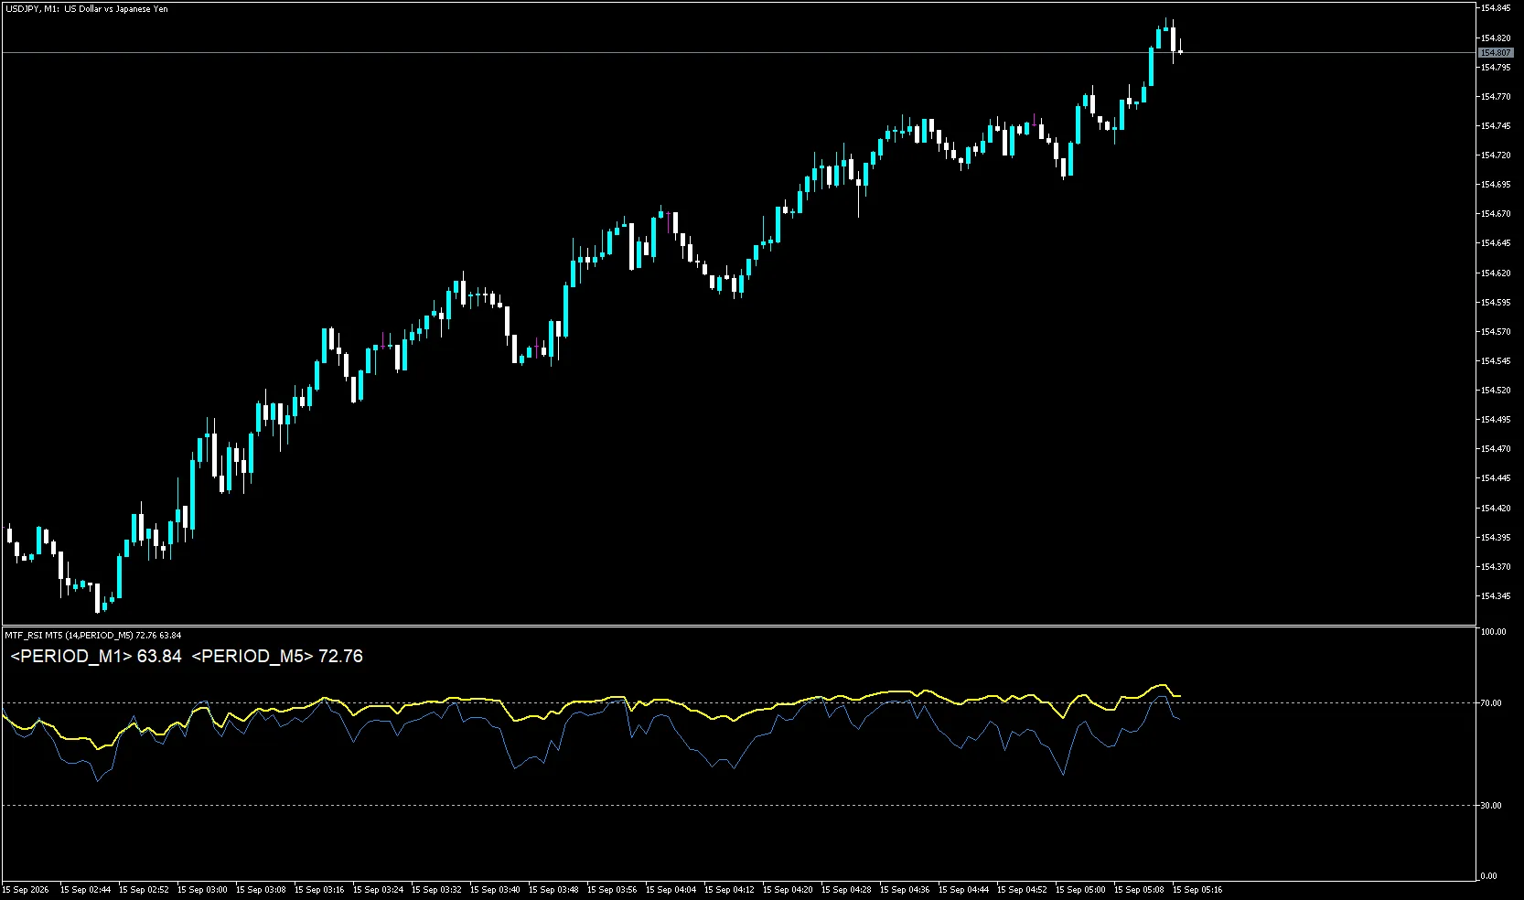Click the 15 Sep 03:24 time label
The width and height of the screenshot is (1524, 900).
tap(378, 890)
